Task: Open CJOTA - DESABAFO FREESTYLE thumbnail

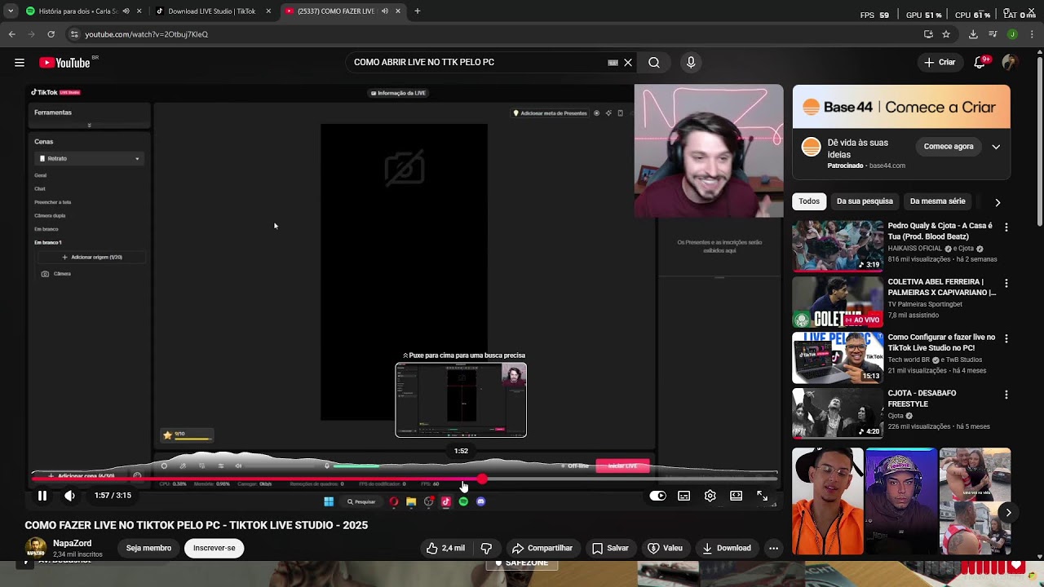Action: point(838,413)
